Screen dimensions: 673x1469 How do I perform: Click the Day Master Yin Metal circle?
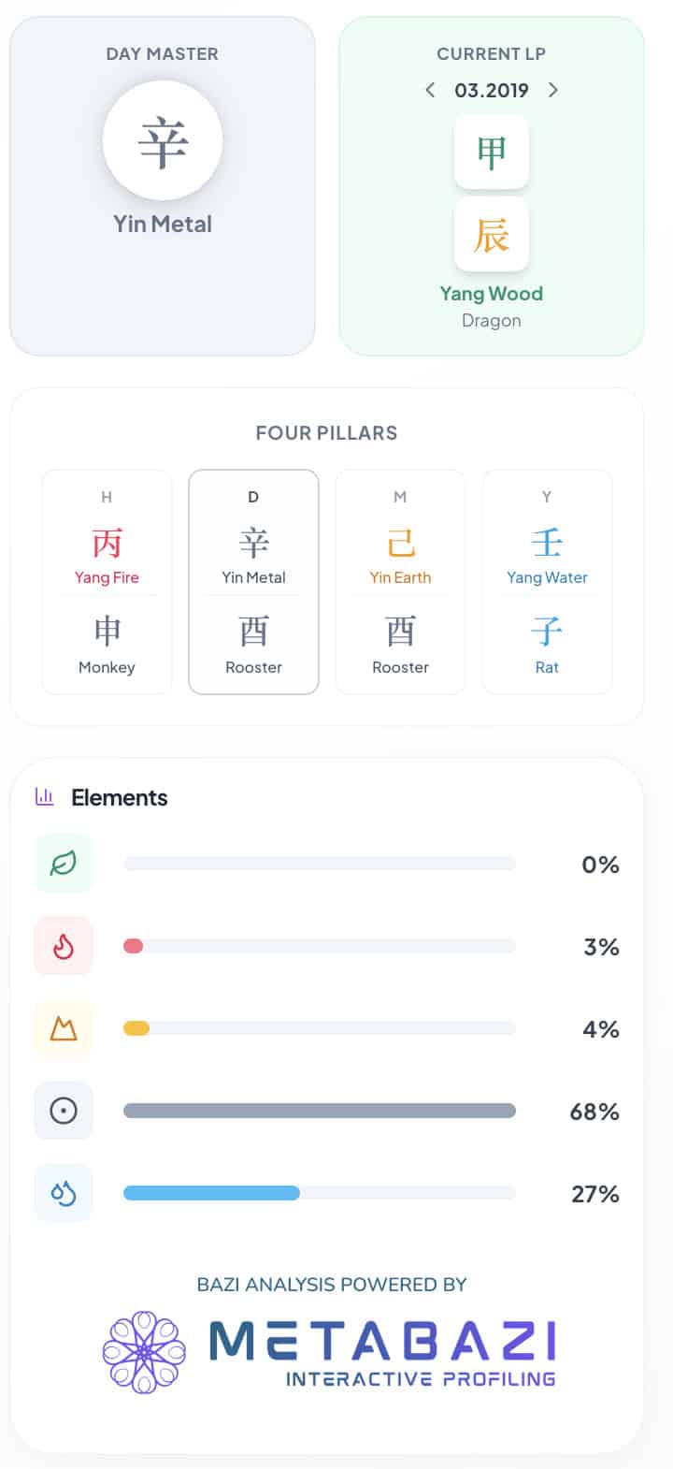pos(163,140)
